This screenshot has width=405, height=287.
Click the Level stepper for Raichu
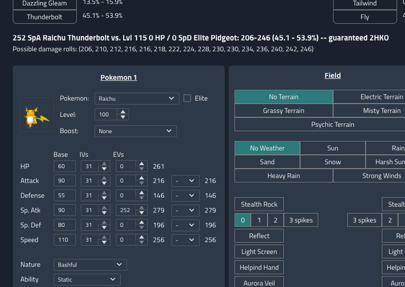(x=123, y=114)
